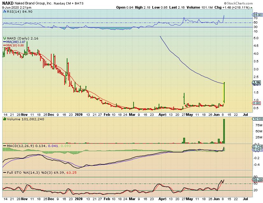Click the blue 0.041 MACD signal value
This screenshot has height=203, width=263.
click(x=53, y=146)
